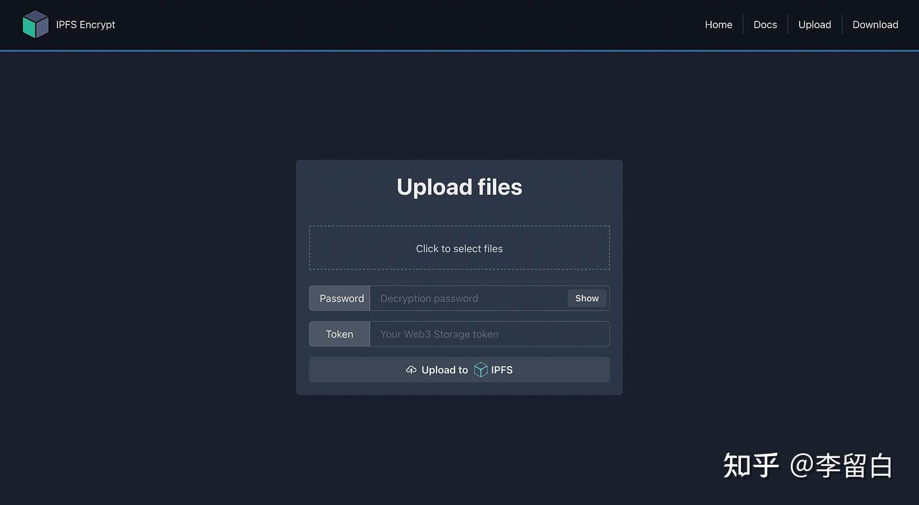This screenshot has height=505, width=919.
Task: Click the cloud upload icon
Action: pos(411,370)
